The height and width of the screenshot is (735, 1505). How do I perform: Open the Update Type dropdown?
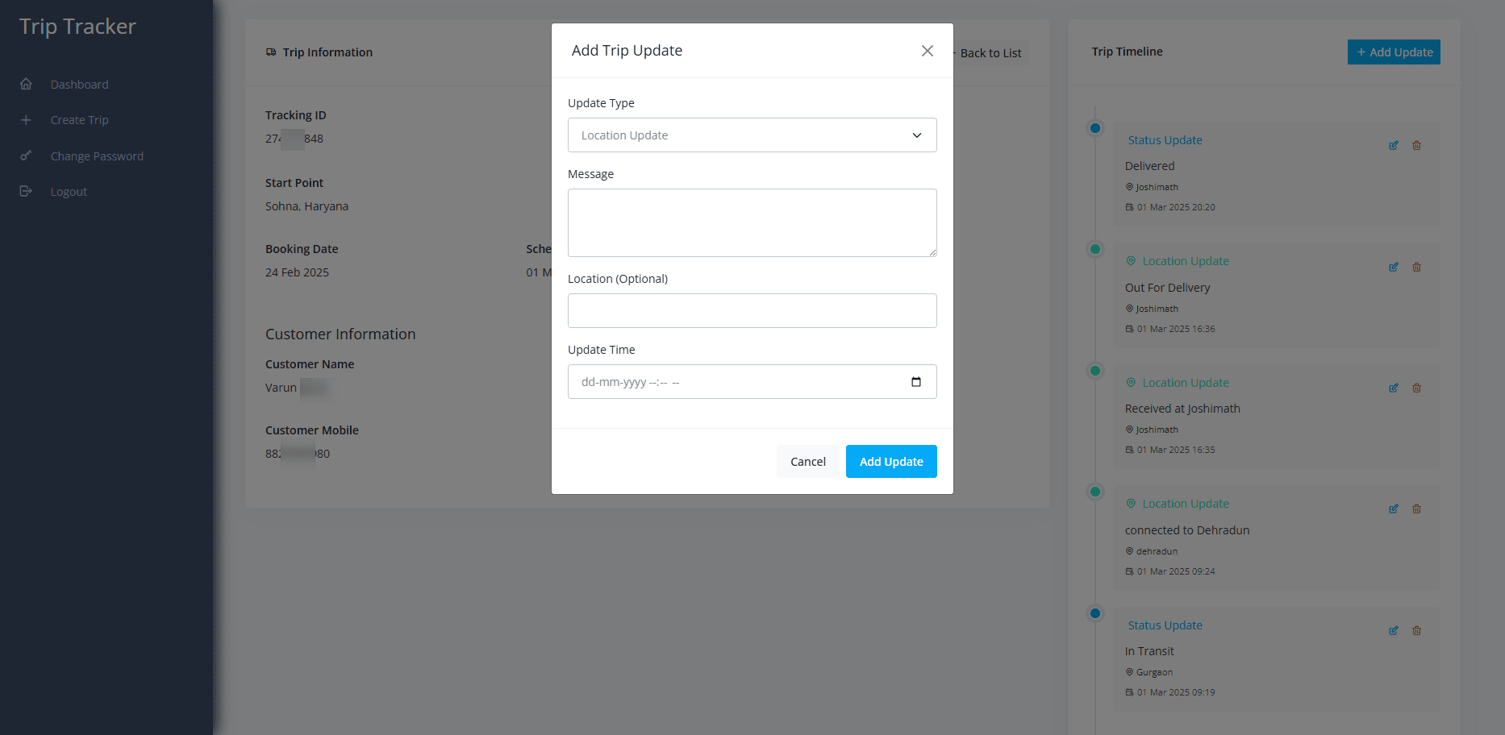point(752,135)
